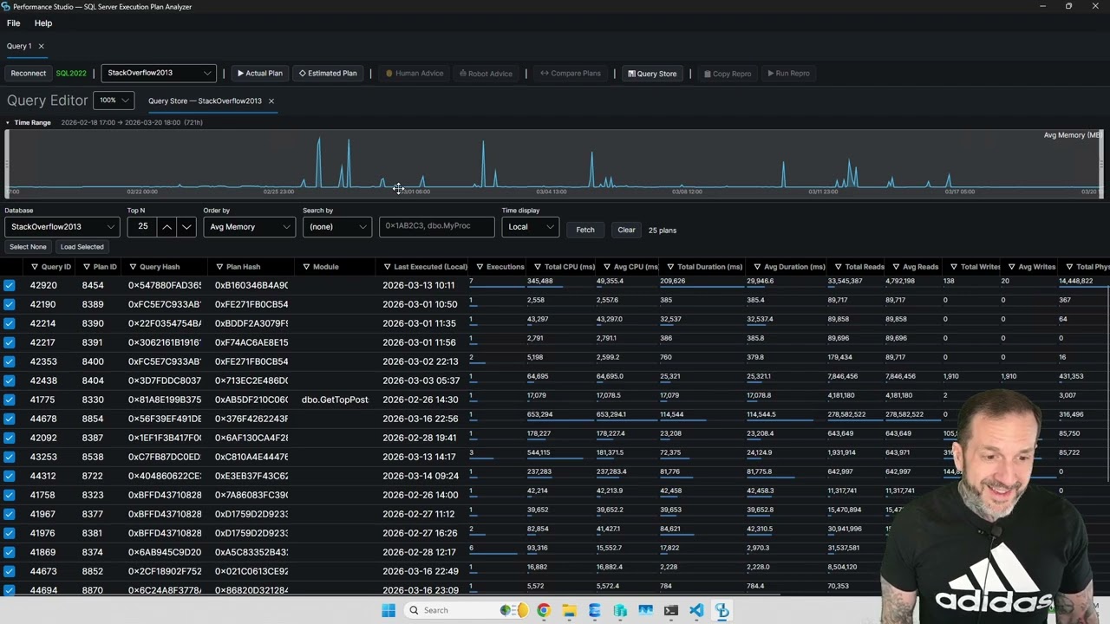Open File Explorer from the taskbar
1110x624 pixels.
coord(569,610)
